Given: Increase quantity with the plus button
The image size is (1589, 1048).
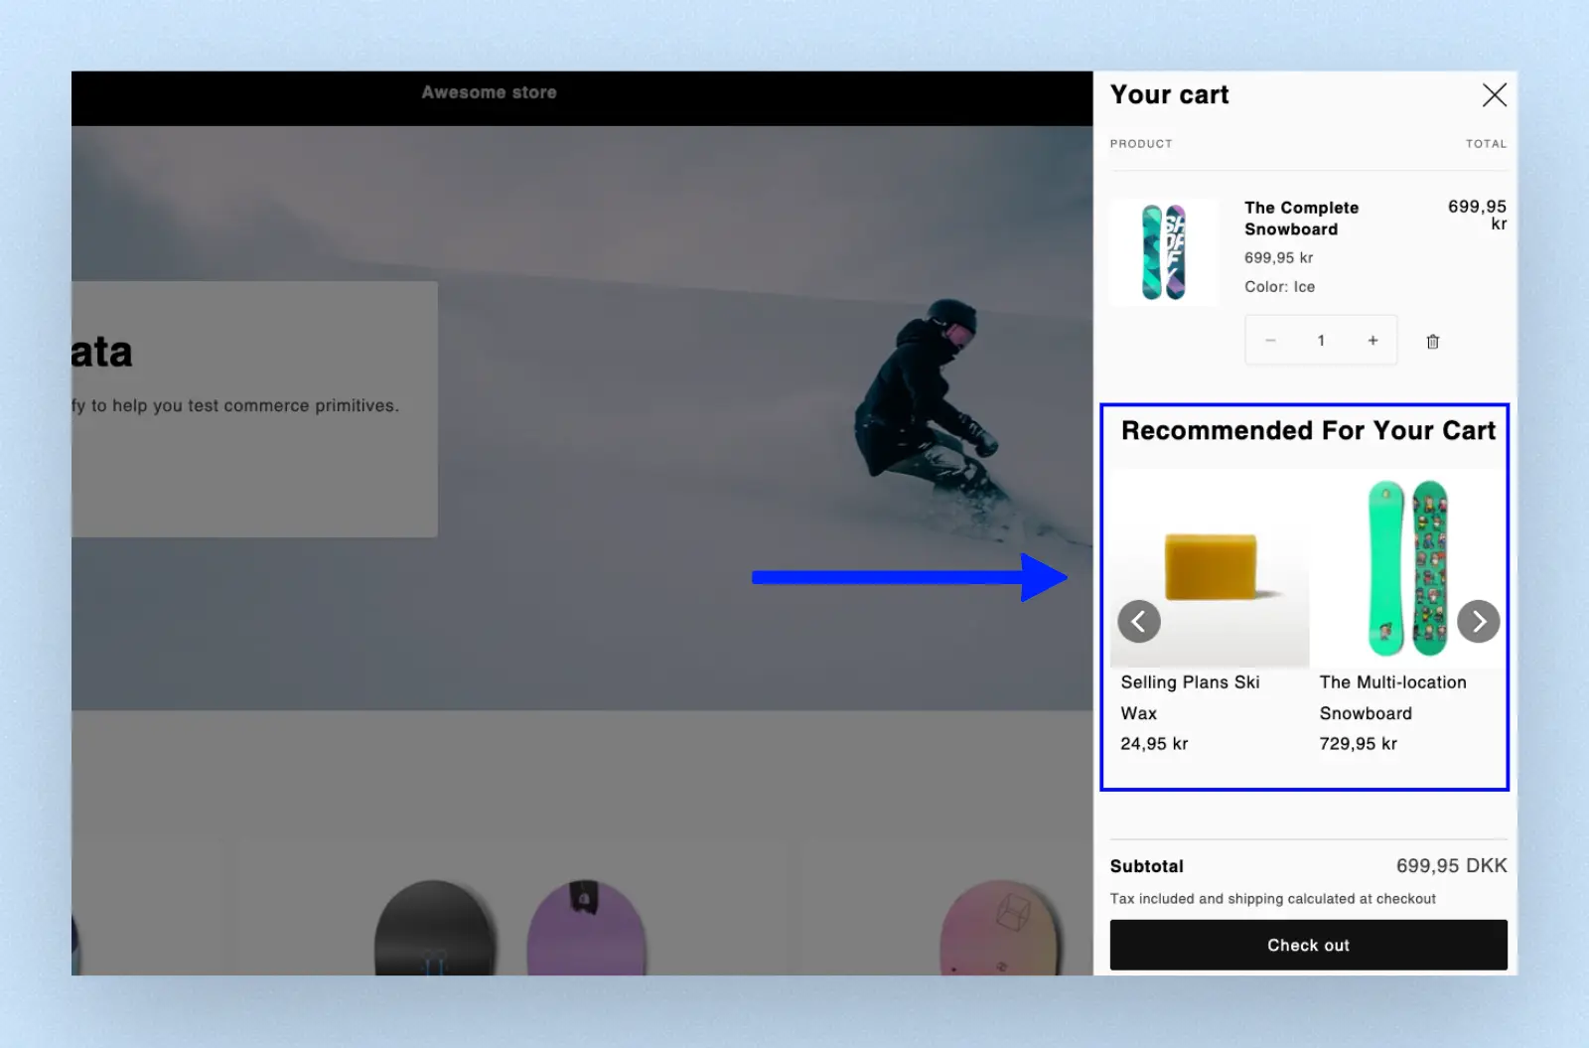Looking at the screenshot, I should (x=1372, y=341).
